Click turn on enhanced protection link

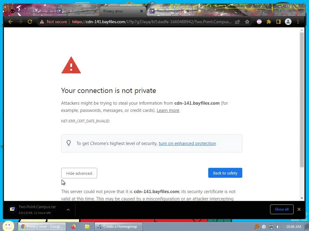[x=187, y=143]
